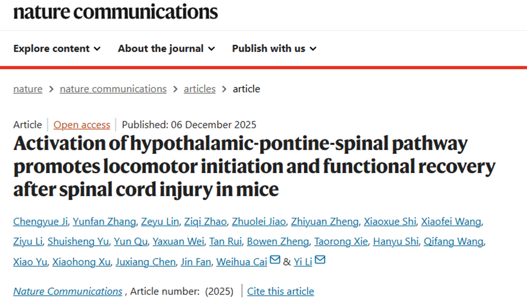527x305 pixels.
Task: Select author Shuisheng Yu
Action: 78,241
